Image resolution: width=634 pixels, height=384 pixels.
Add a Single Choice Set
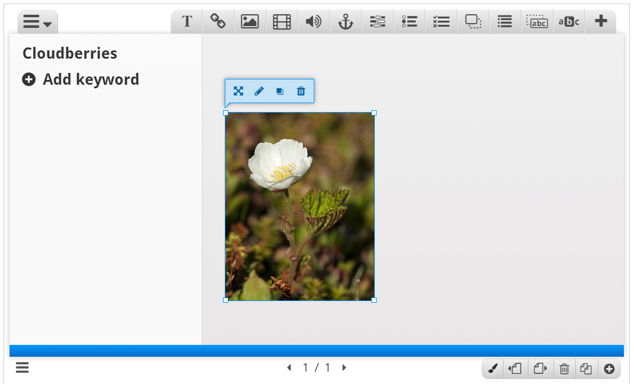pos(410,21)
